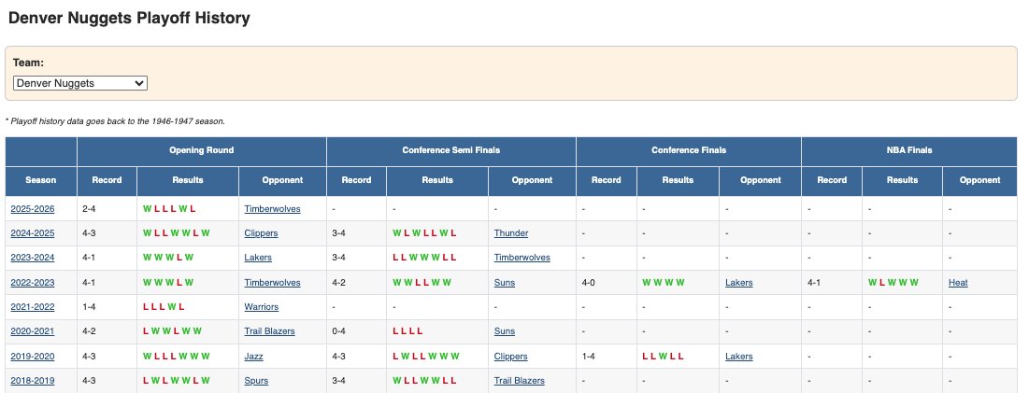Open the 2020-2021 season link
Image resolution: width=1029 pixels, height=393 pixels.
point(32,331)
